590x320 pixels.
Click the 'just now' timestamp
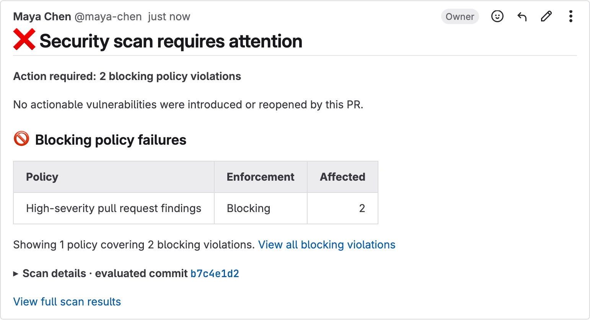[x=169, y=17]
